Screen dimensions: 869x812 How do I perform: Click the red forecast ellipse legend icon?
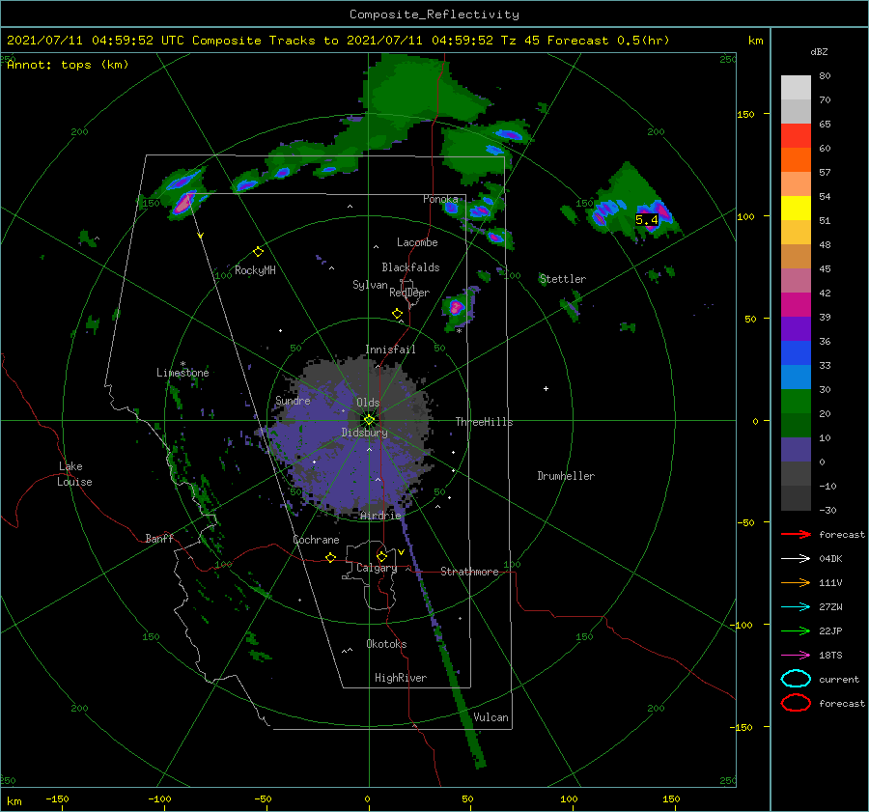tap(796, 703)
